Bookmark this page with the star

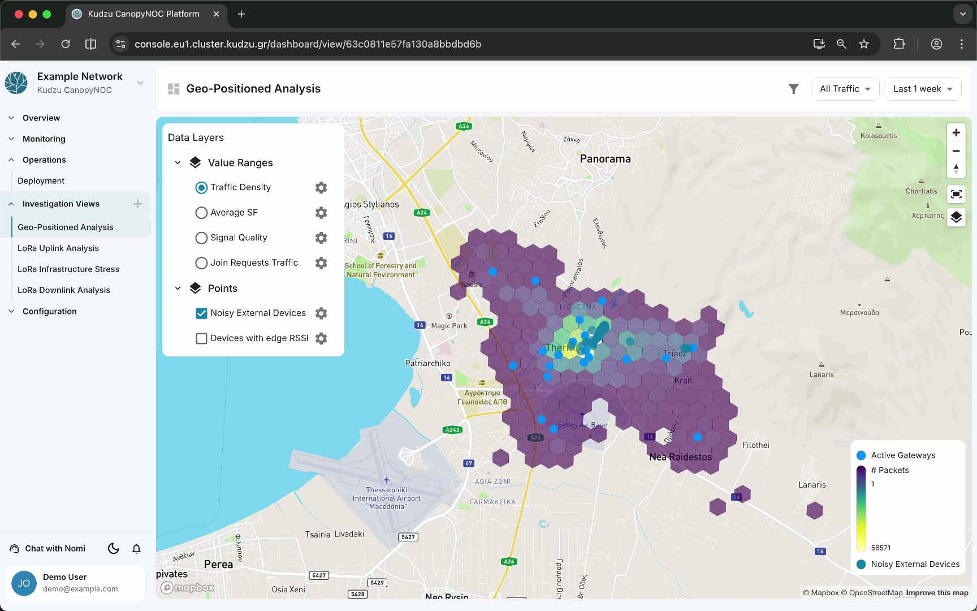point(864,44)
